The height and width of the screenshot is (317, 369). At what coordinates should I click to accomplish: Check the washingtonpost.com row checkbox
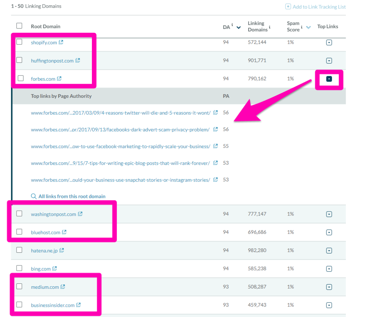tap(19, 213)
